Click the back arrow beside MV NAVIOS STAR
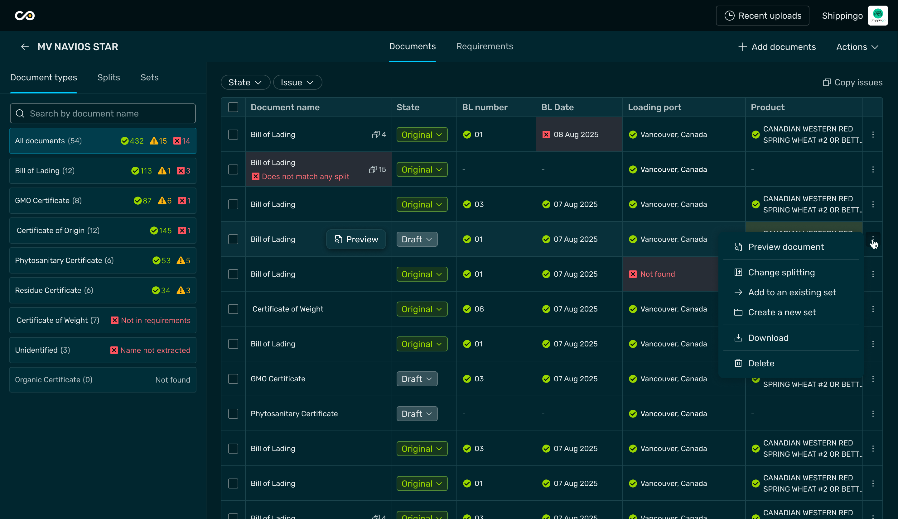Screen dimensions: 898x519 click(25, 47)
